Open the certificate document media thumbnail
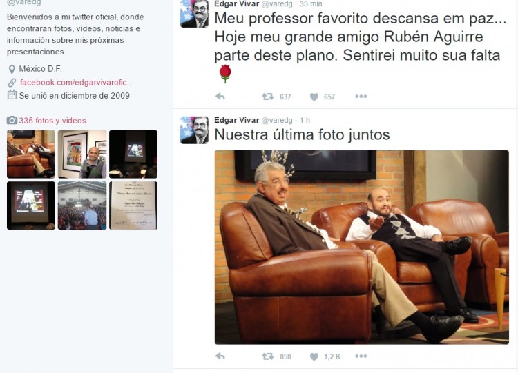The height and width of the screenshot is (373, 518). click(x=133, y=205)
